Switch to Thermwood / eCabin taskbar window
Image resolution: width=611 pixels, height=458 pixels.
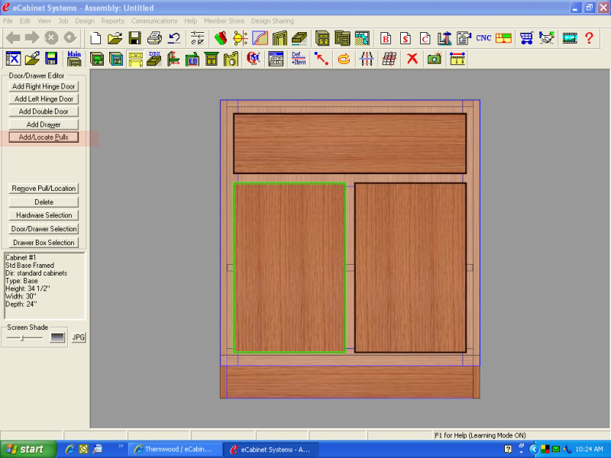176,450
